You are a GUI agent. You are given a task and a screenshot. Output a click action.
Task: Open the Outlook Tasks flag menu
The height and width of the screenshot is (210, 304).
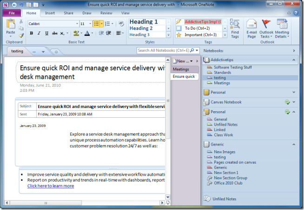tap(266, 29)
